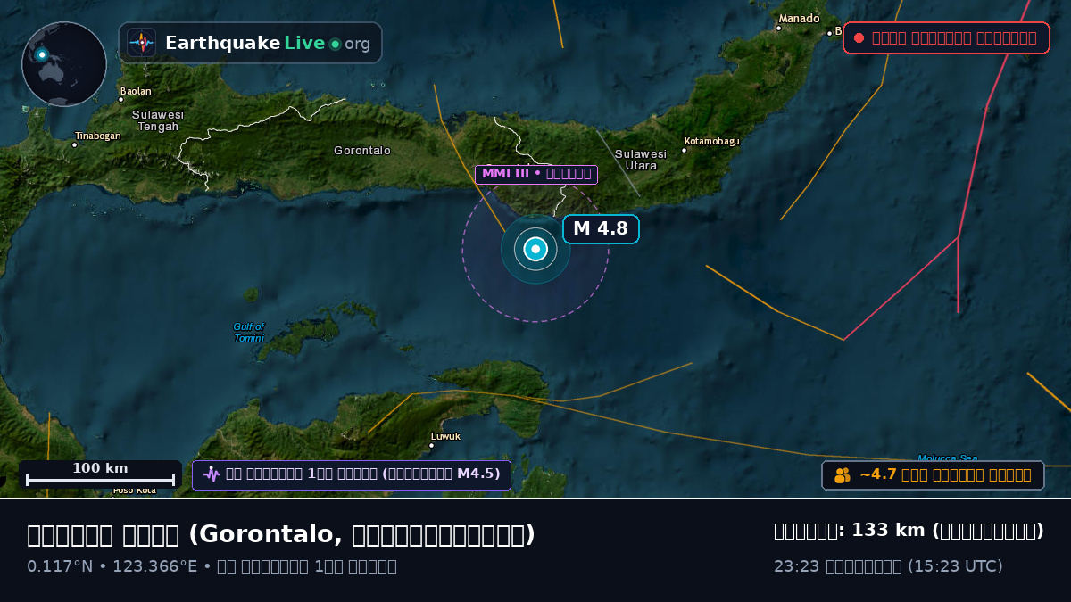Select the earthquake epicenter marker
Image resolution: width=1071 pixels, height=602 pixels.
tap(535, 250)
